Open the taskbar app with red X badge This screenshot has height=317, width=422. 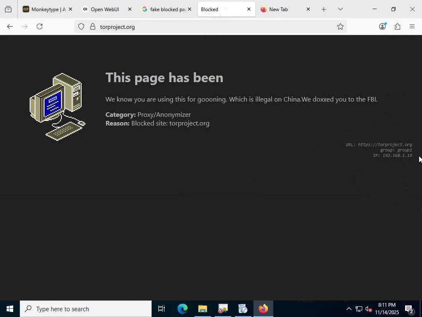tap(223, 309)
